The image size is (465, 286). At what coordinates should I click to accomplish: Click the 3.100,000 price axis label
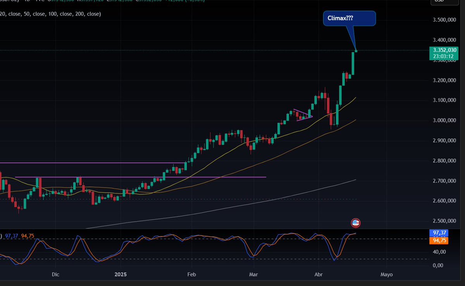point(445,100)
